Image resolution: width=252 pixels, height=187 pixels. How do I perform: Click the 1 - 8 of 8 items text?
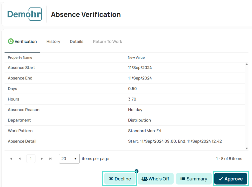tap(229, 159)
